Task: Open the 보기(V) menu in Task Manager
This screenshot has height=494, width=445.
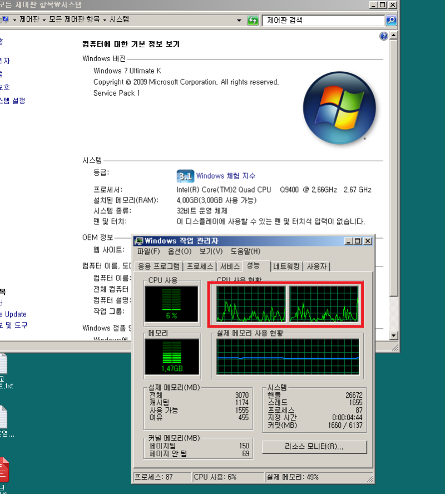Action: tap(210, 250)
